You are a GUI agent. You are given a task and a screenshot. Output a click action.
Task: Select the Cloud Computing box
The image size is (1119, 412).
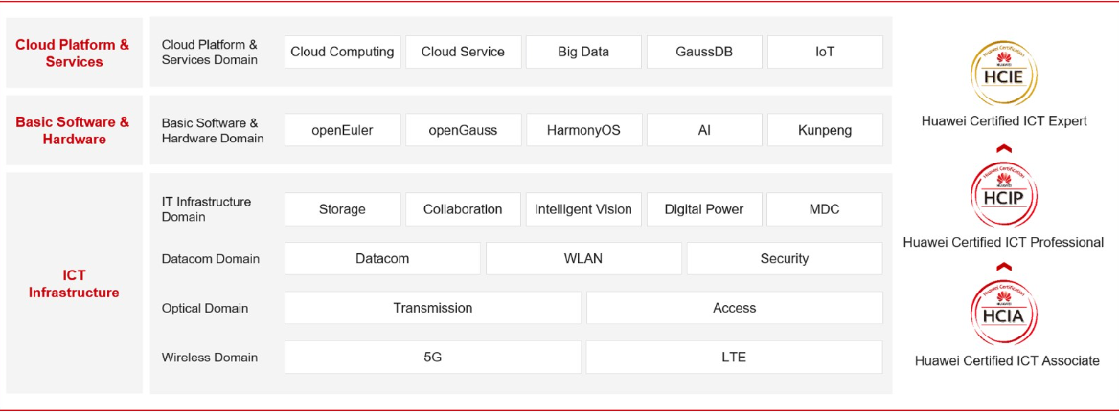pos(343,52)
